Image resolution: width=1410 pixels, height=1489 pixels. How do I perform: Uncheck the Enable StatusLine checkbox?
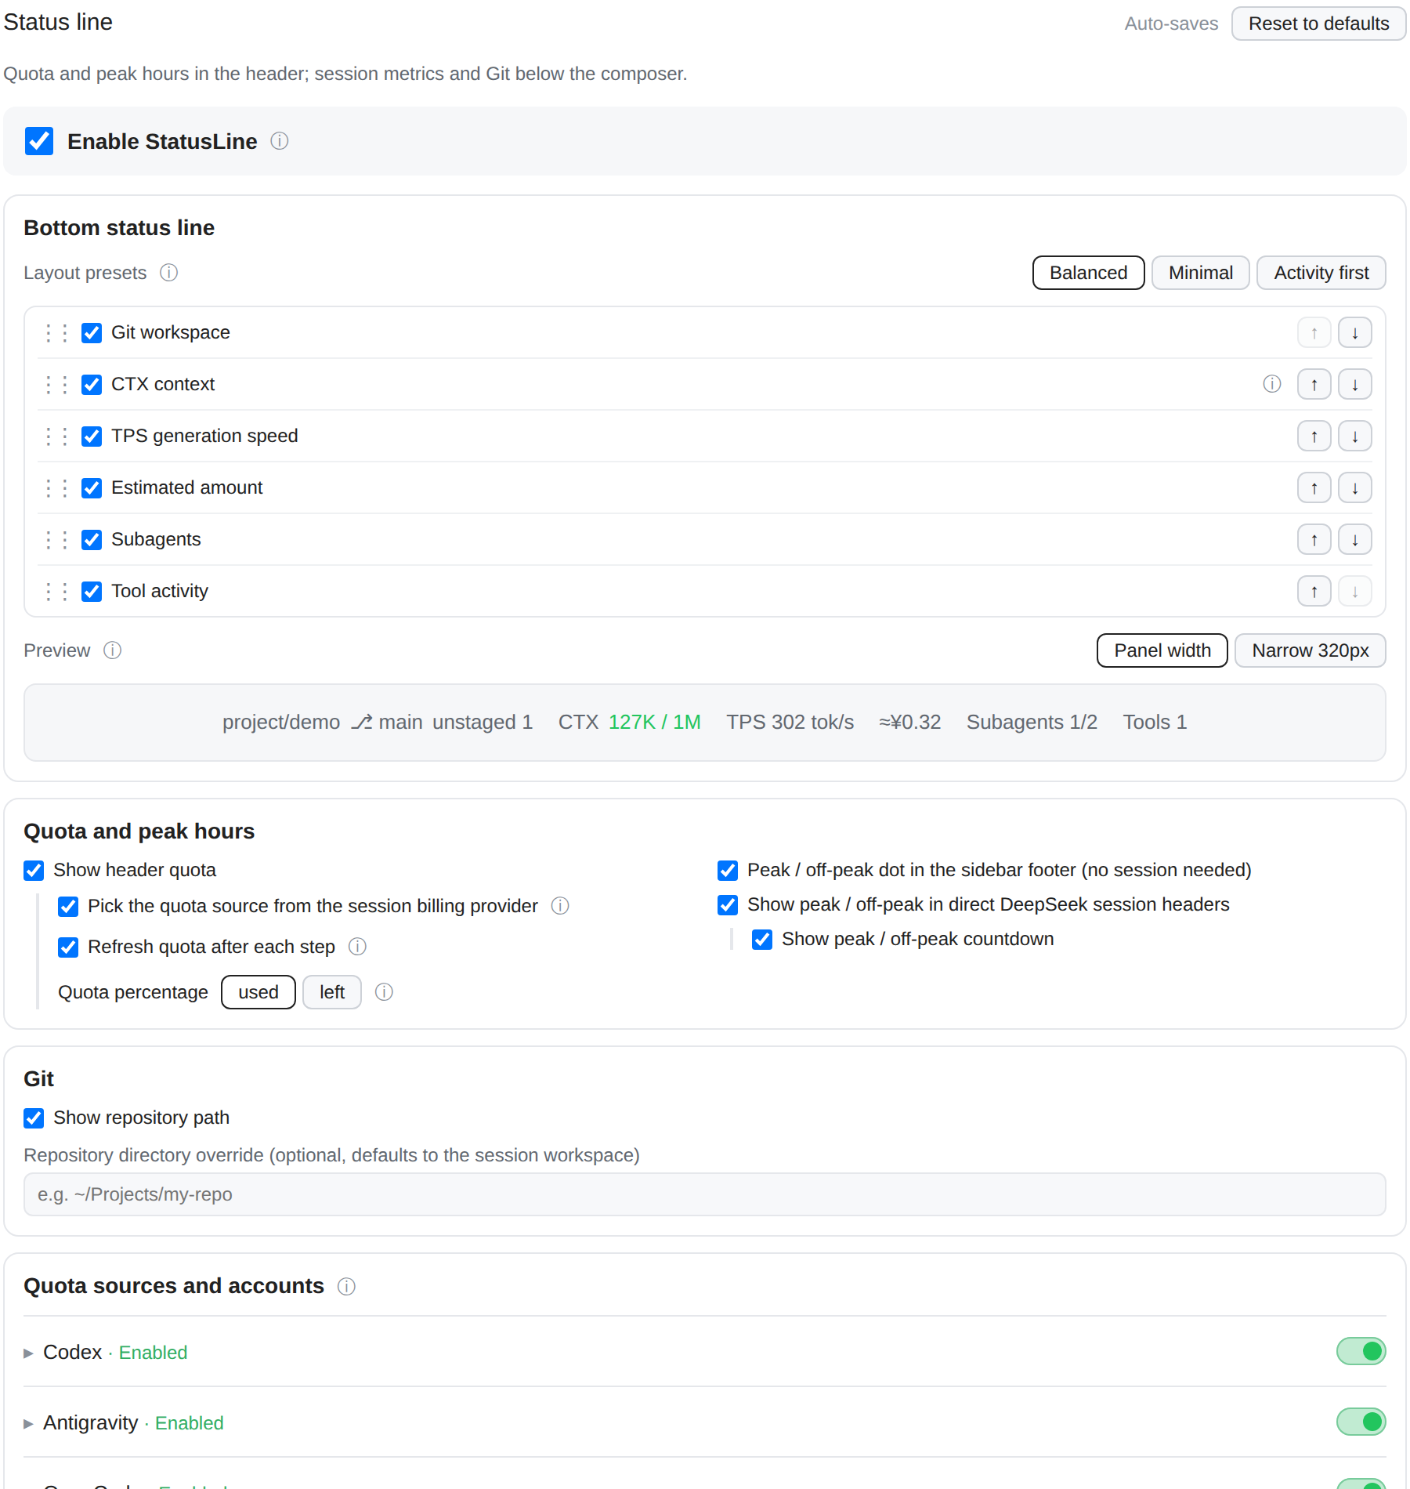[x=39, y=141]
